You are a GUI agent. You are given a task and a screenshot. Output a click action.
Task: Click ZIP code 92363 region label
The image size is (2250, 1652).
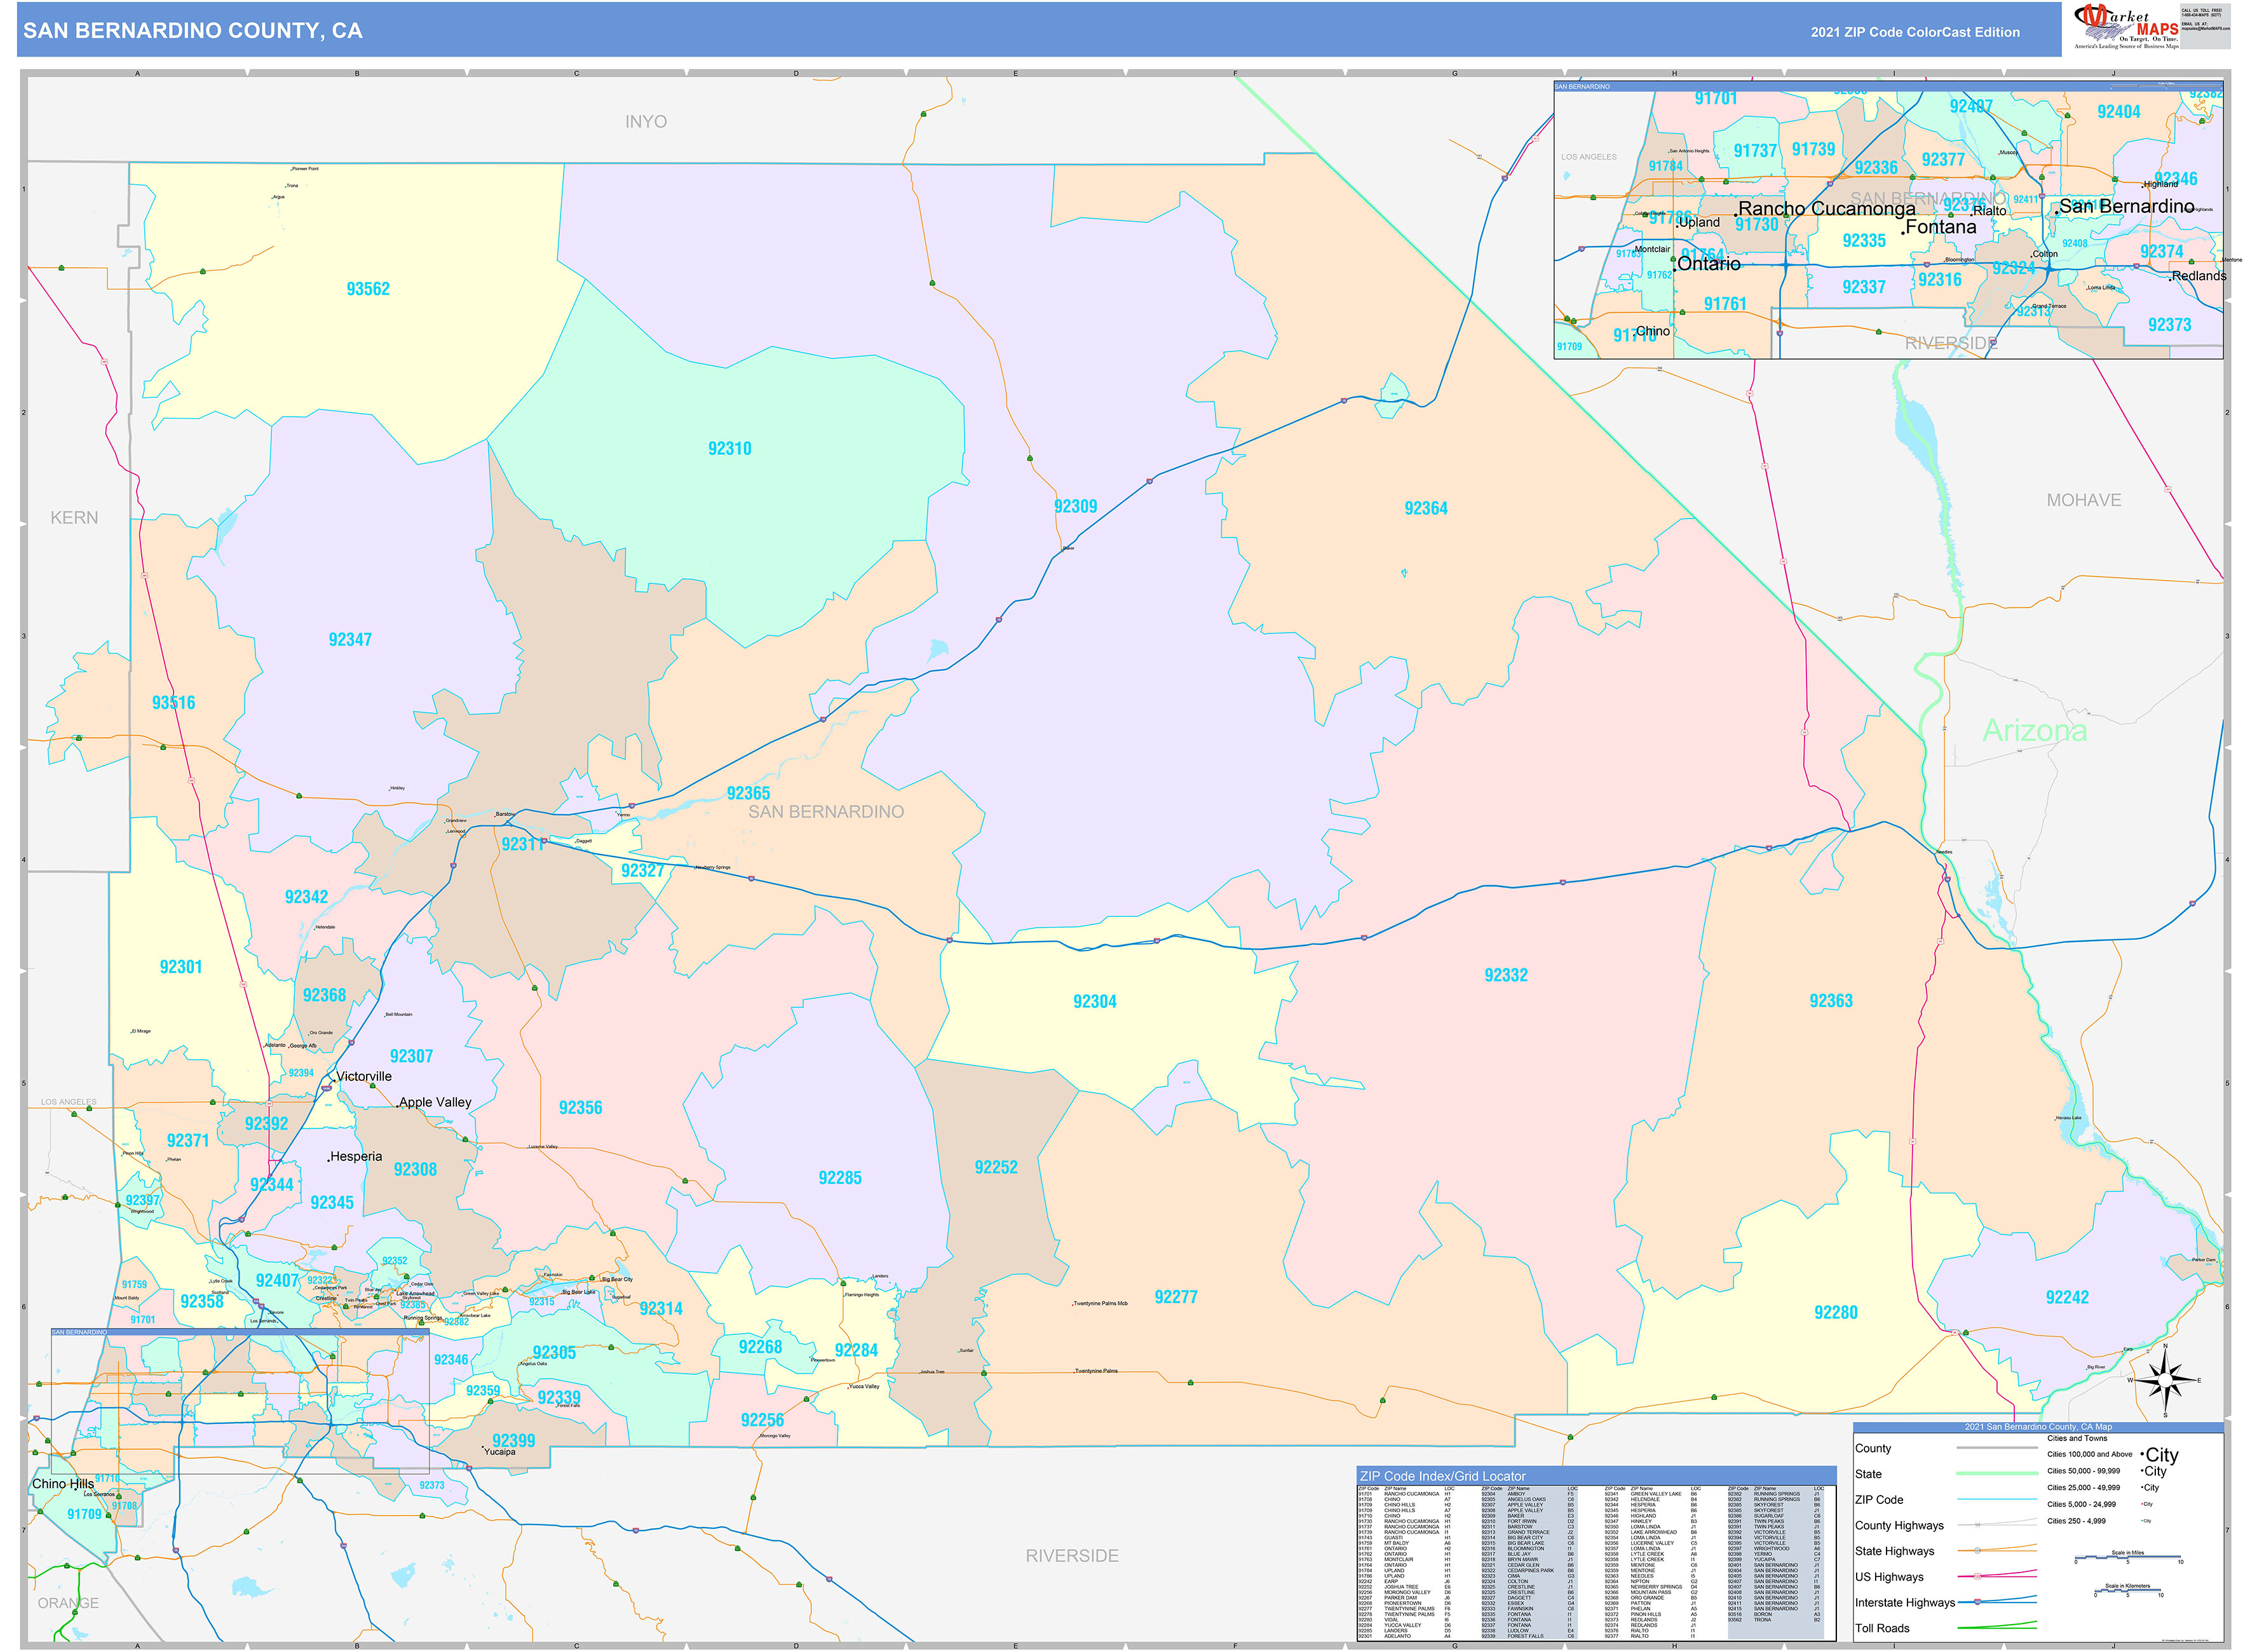(x=1830, y=1000)
